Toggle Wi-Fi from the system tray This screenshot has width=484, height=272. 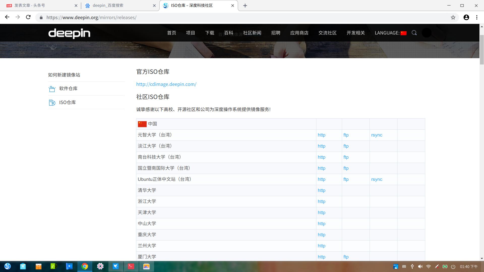(x=429, y=266)
